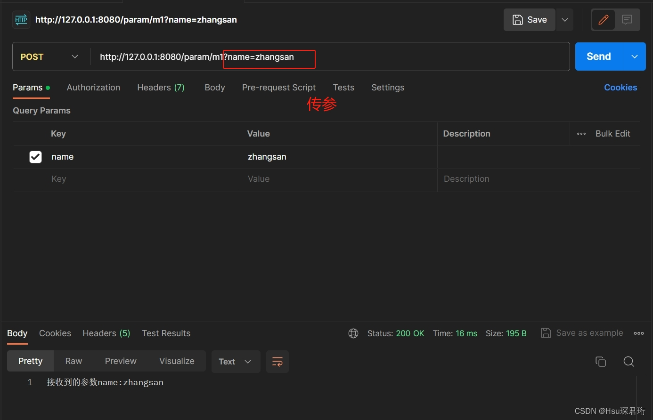Screen dimensions: 653x420
Task: Click the description cell of name row
Action: click(x=539, y=157)
